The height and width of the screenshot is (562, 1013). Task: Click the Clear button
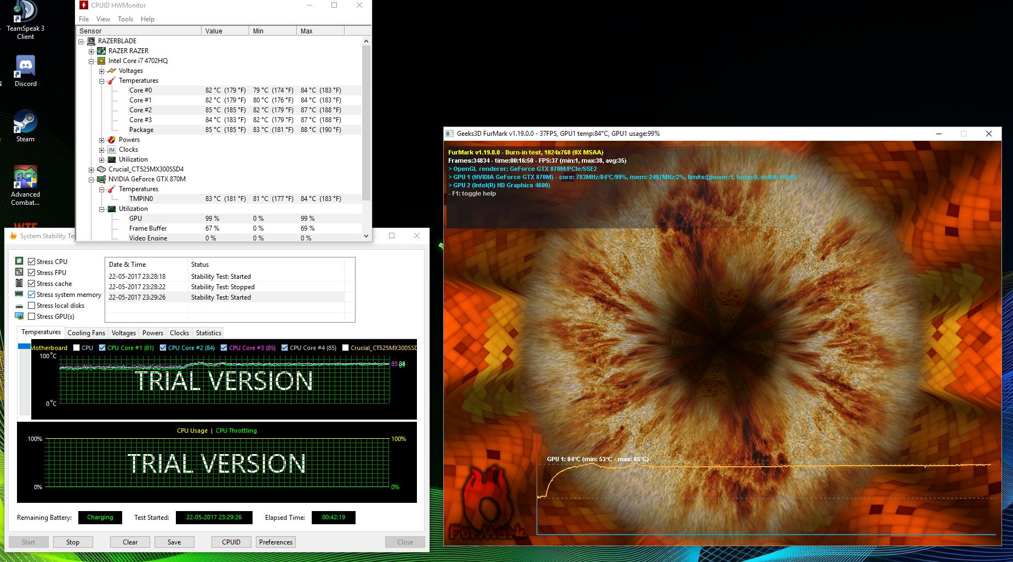click(130, 542)
